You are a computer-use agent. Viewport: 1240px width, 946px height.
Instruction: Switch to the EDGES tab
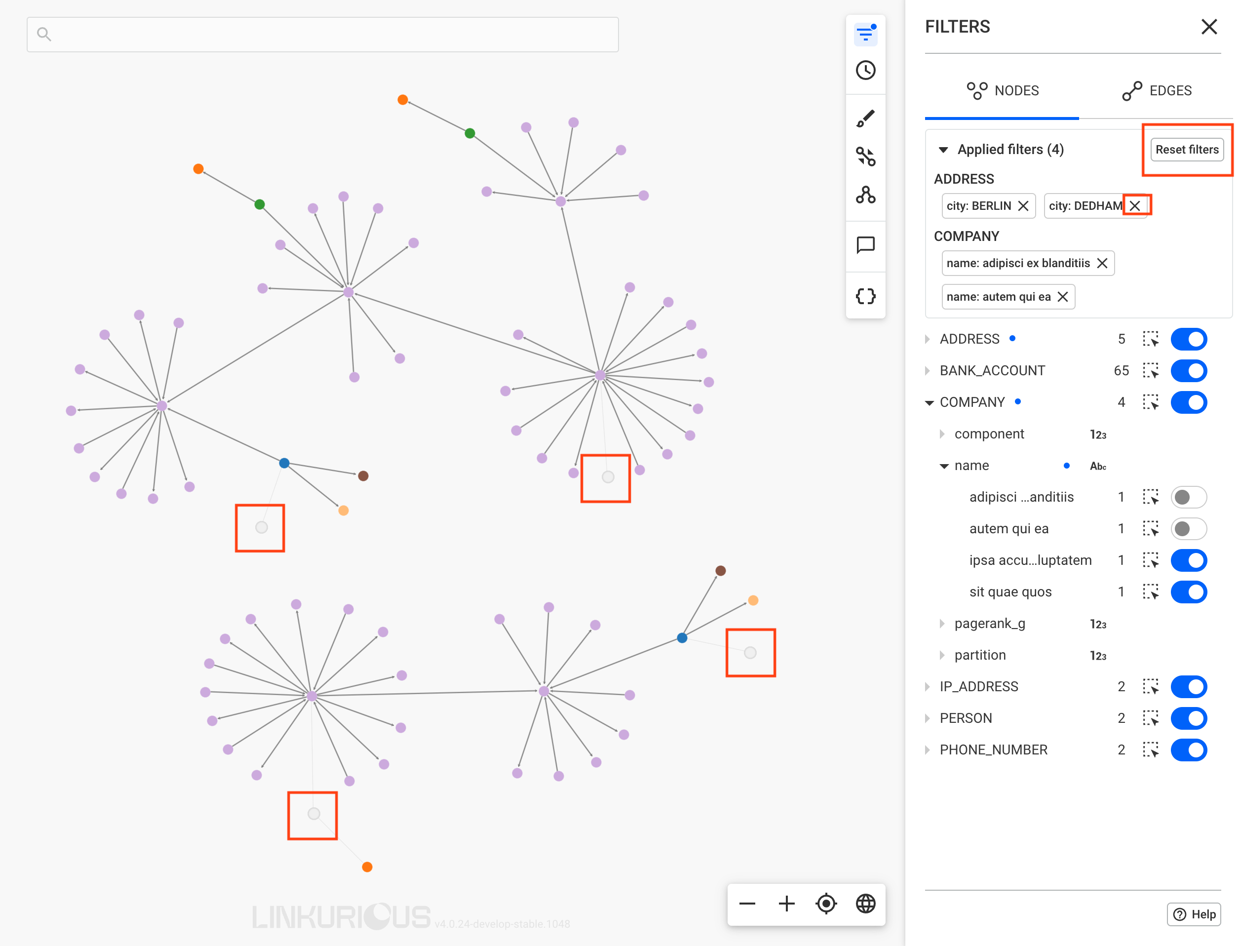pyautogui.click(x=1157, y=91)
